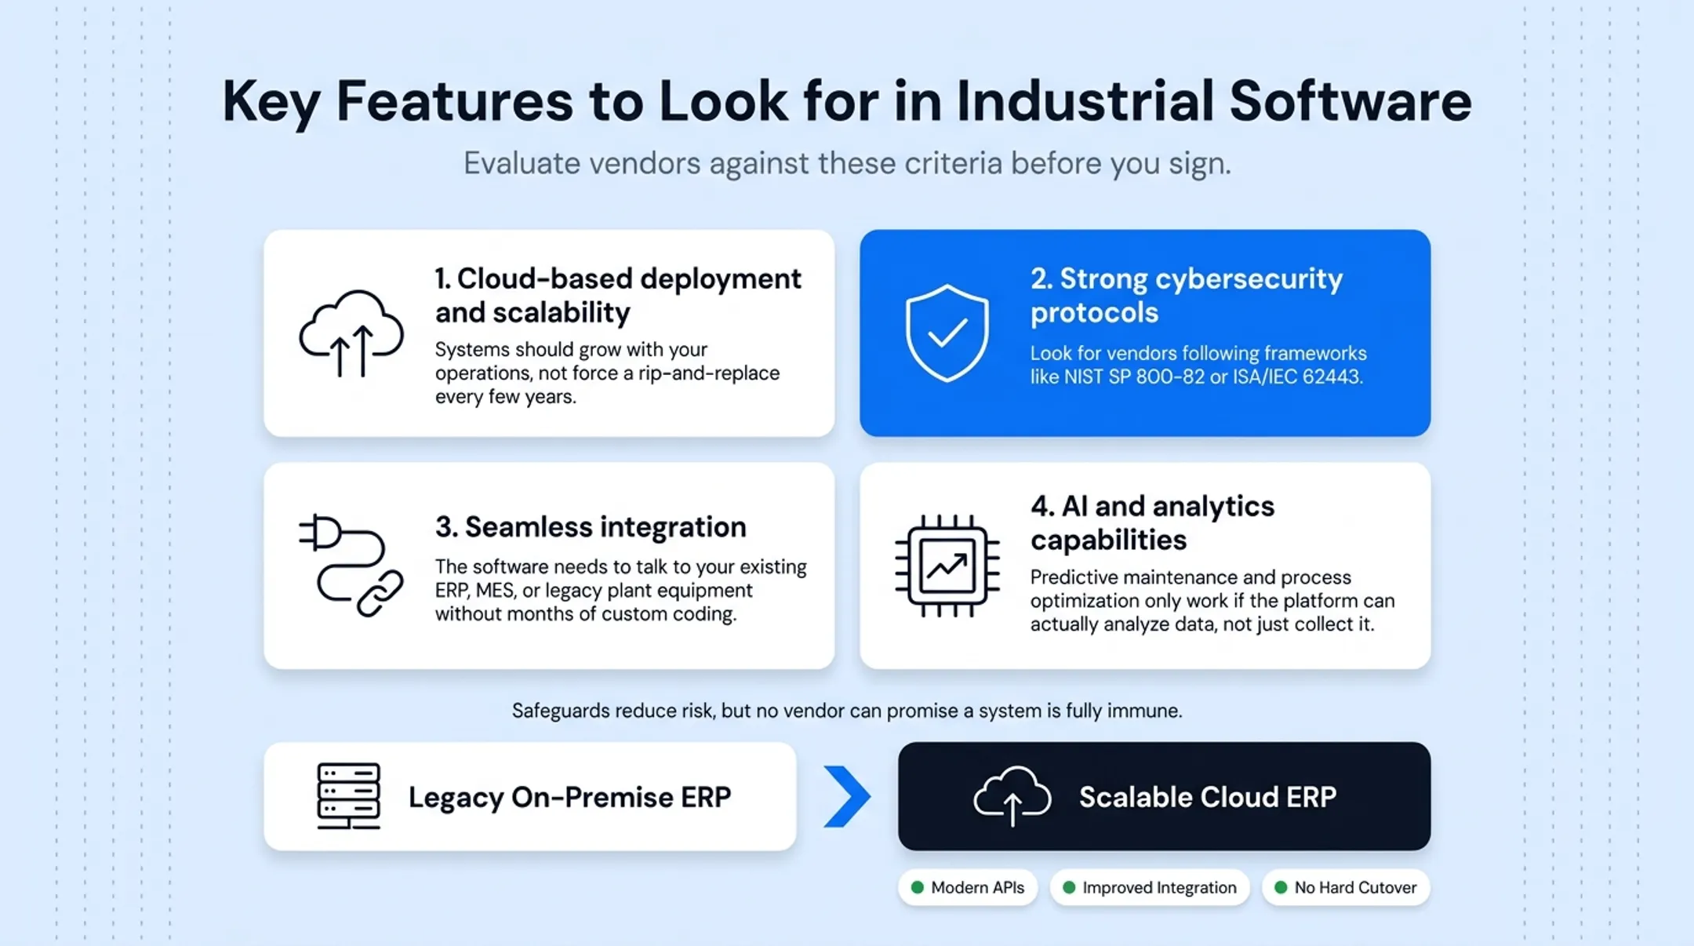Click heading '1. Cloud-based deployment and scalability'
Viewport: 1694px width, 946px height.
[618, 295]
